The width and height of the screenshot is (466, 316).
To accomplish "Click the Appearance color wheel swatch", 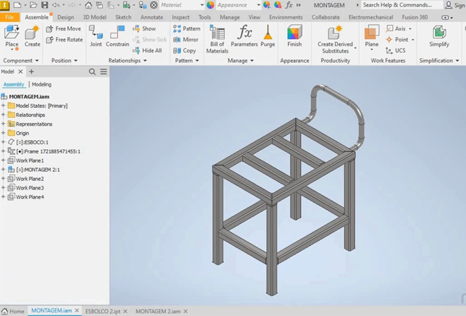I will [x=210, y=5].
